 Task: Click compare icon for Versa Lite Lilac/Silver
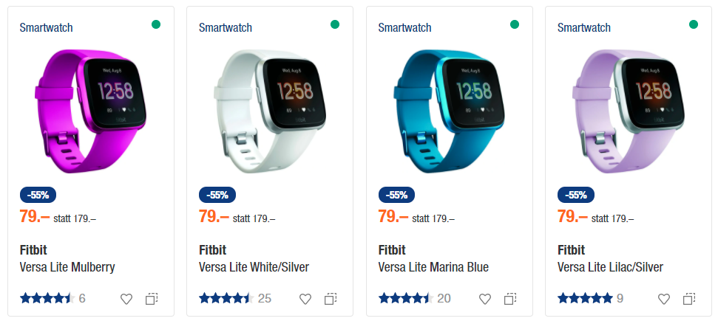[689, 299]
